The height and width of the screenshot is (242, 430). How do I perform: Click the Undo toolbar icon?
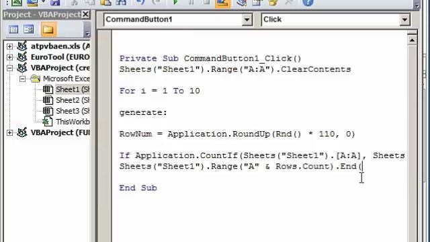click(140, 3)
